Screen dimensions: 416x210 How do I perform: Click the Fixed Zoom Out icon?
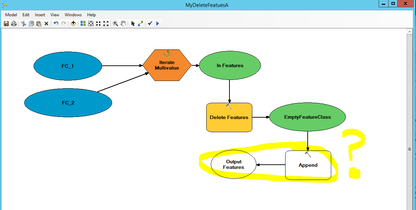[106, 24]
